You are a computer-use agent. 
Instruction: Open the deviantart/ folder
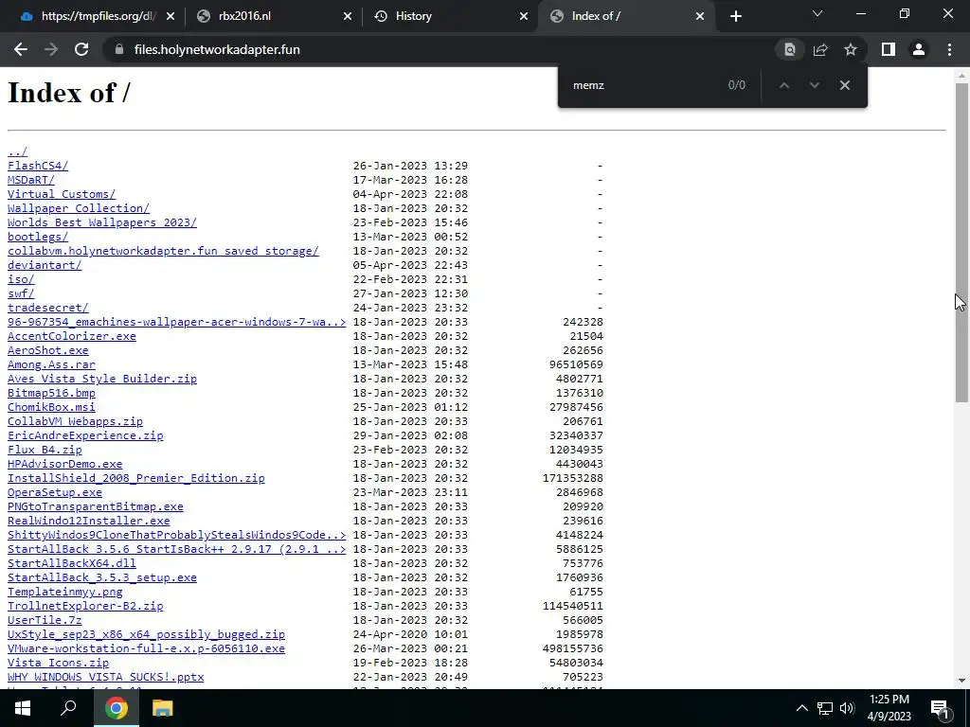click(45, 265)
